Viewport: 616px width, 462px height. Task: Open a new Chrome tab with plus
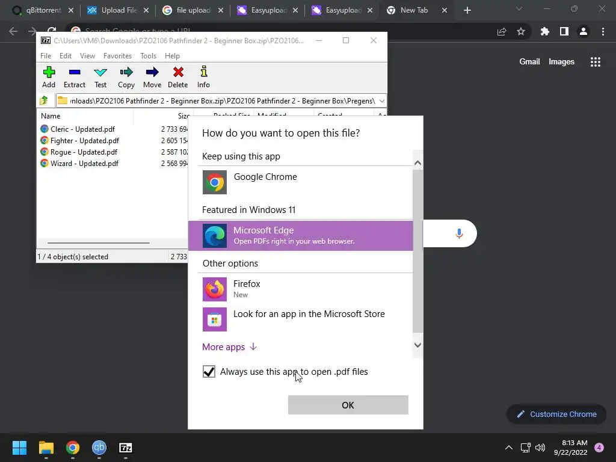click(467, 10)
